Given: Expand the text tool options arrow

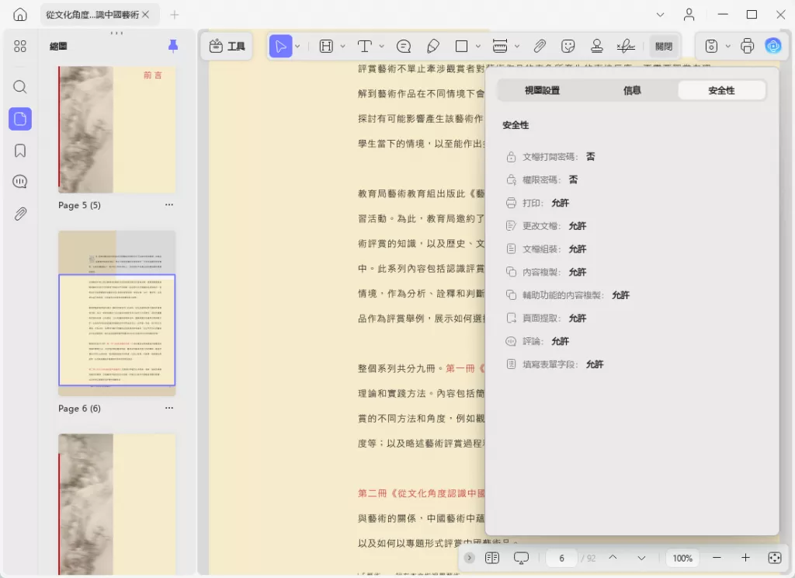Looking at the screenshot, I should (x=382, y=46).
